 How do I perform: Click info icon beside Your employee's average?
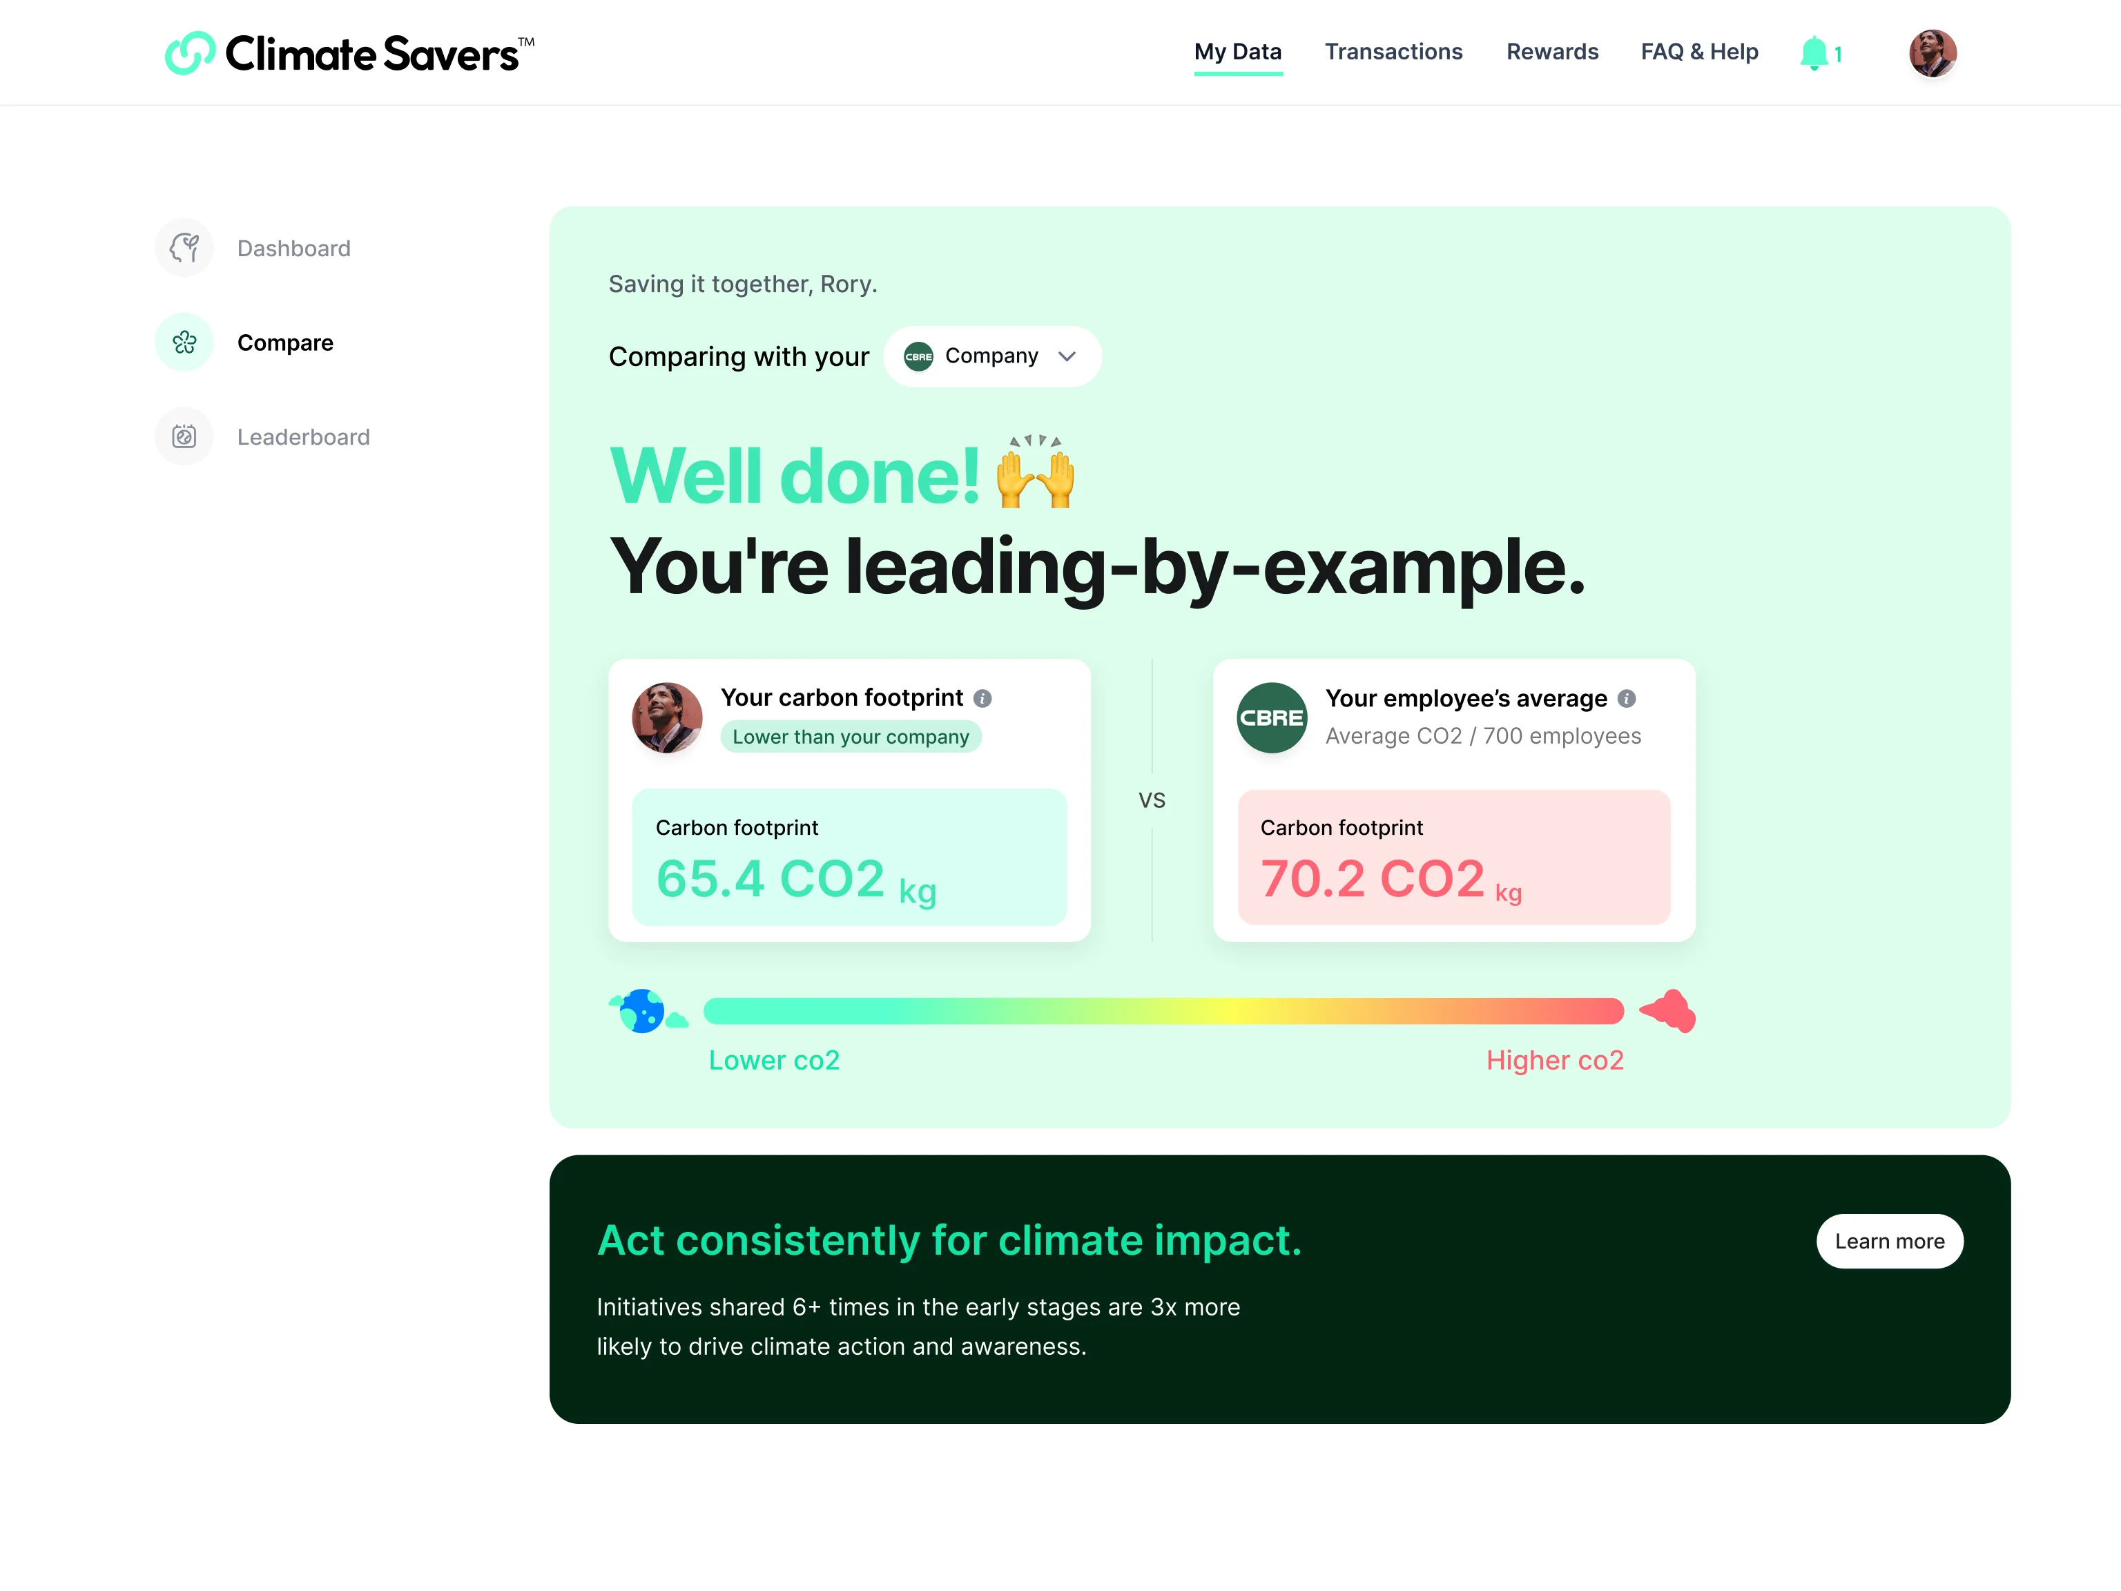click(x=1626, y=698)
